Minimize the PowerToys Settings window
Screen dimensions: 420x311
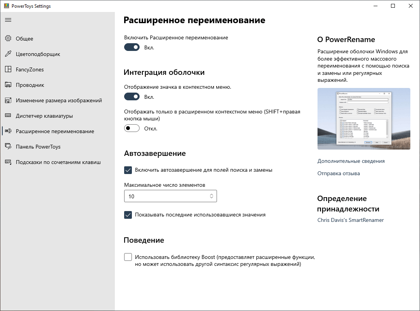click(376, 6)
